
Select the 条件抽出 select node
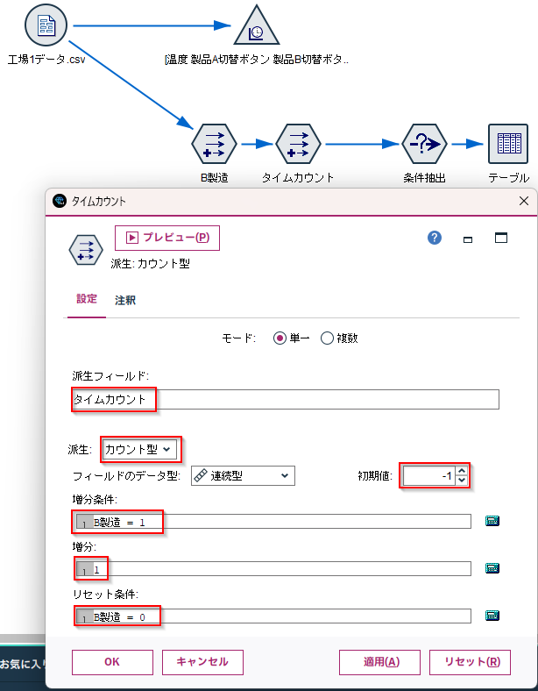point(424,144)
